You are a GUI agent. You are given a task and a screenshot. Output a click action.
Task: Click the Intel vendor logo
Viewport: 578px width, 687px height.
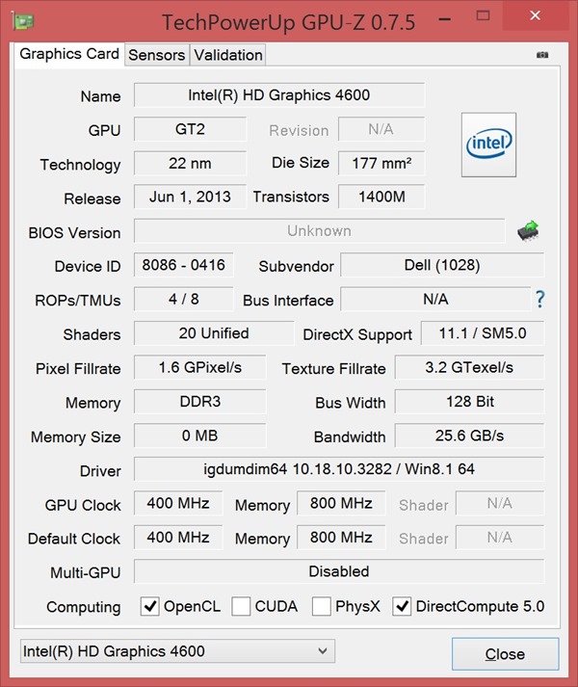[x=488, y=145]
